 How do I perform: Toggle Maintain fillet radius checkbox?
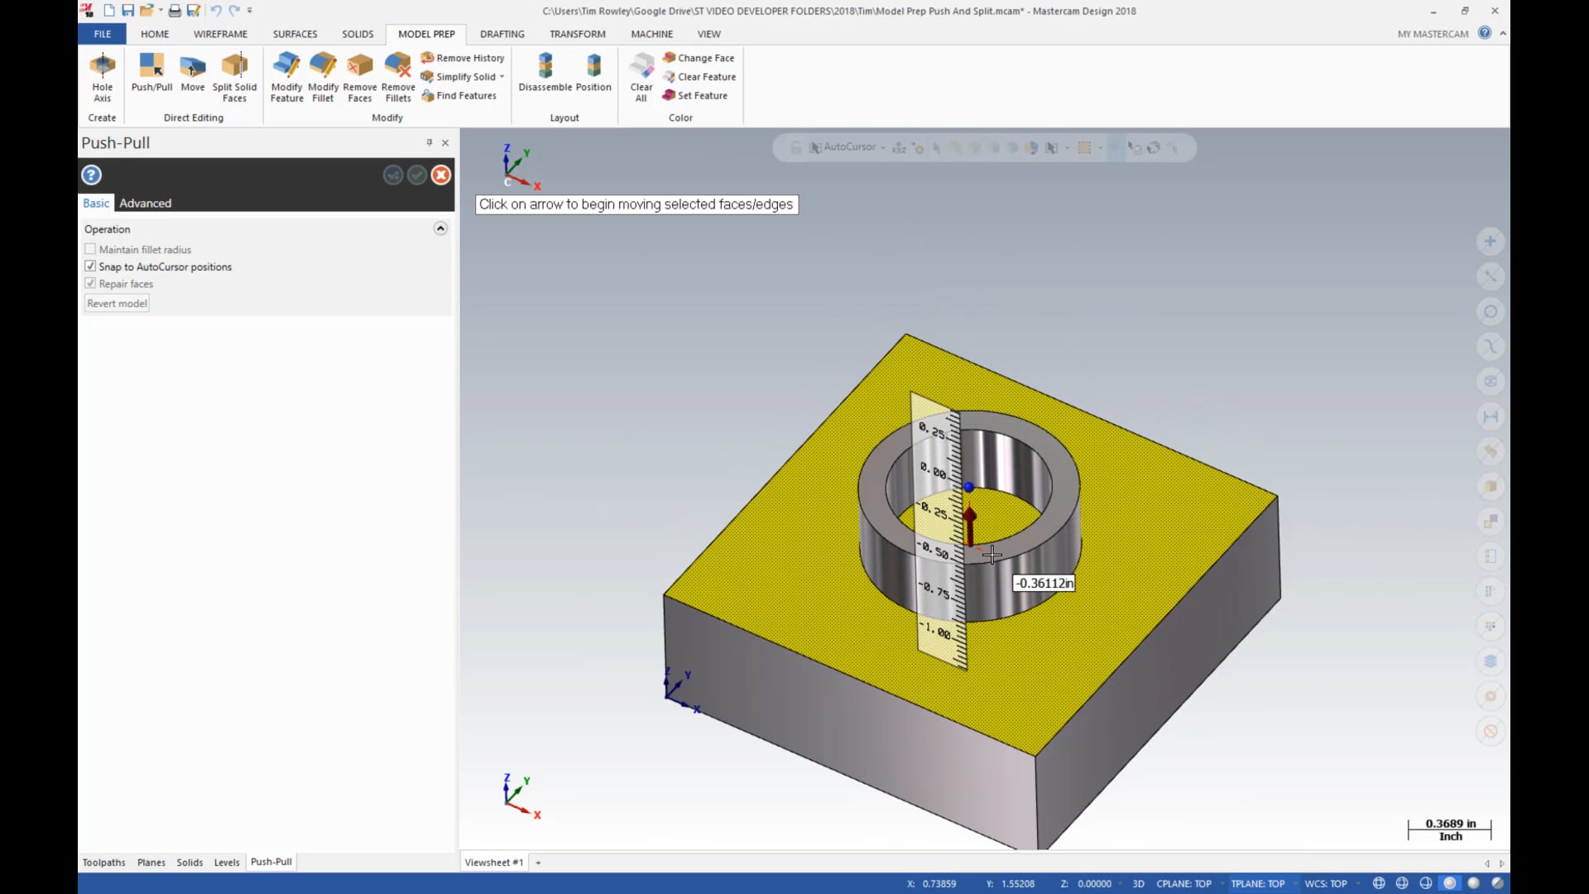(x=90, y=249)
